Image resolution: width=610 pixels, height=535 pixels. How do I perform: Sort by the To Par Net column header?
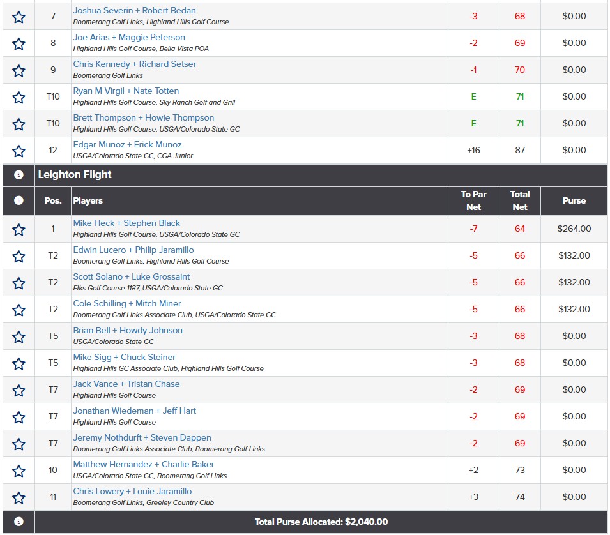[473, 200]
